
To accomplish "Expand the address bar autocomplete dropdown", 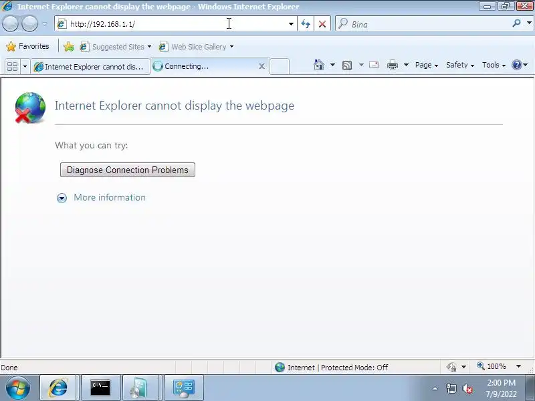I will pyautogui.click(x=291, y=24).
